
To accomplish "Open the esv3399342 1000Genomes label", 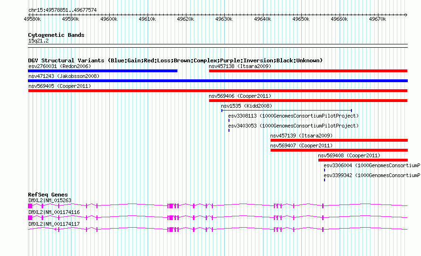I will (x=372, y=175).
